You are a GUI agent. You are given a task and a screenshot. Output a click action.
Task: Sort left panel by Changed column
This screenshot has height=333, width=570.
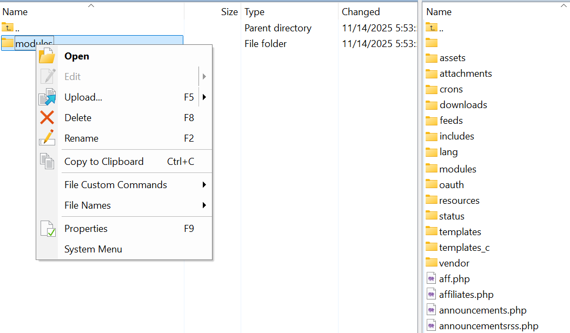361,11
